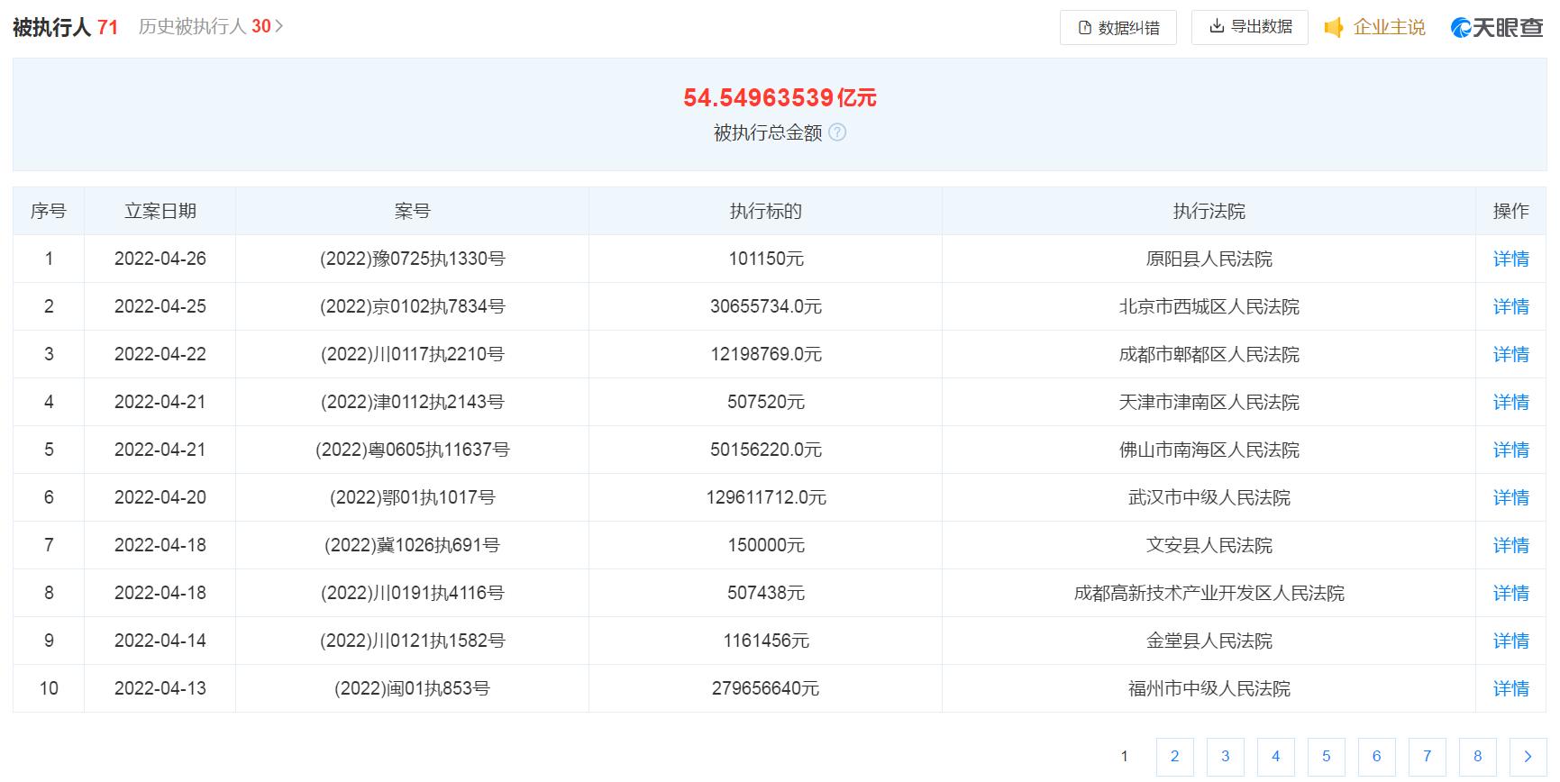Select case number (2022)鄂01执1017号
Viewport: 1560px width, 782px height.
[412, 497]
